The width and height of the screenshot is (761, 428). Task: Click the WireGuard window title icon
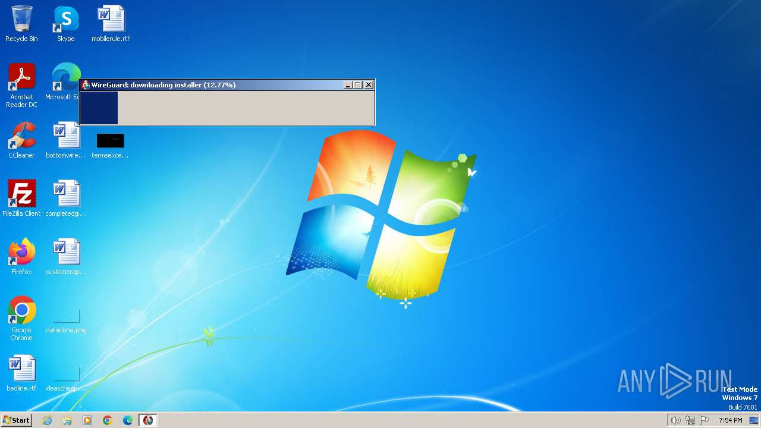coord(86,85)
